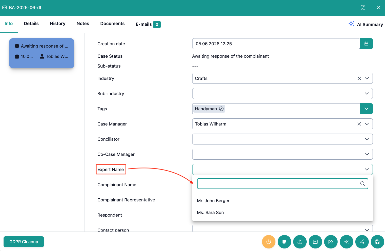Open the Conciliator dropdown
385x251 pixels.
coord(367,139)
